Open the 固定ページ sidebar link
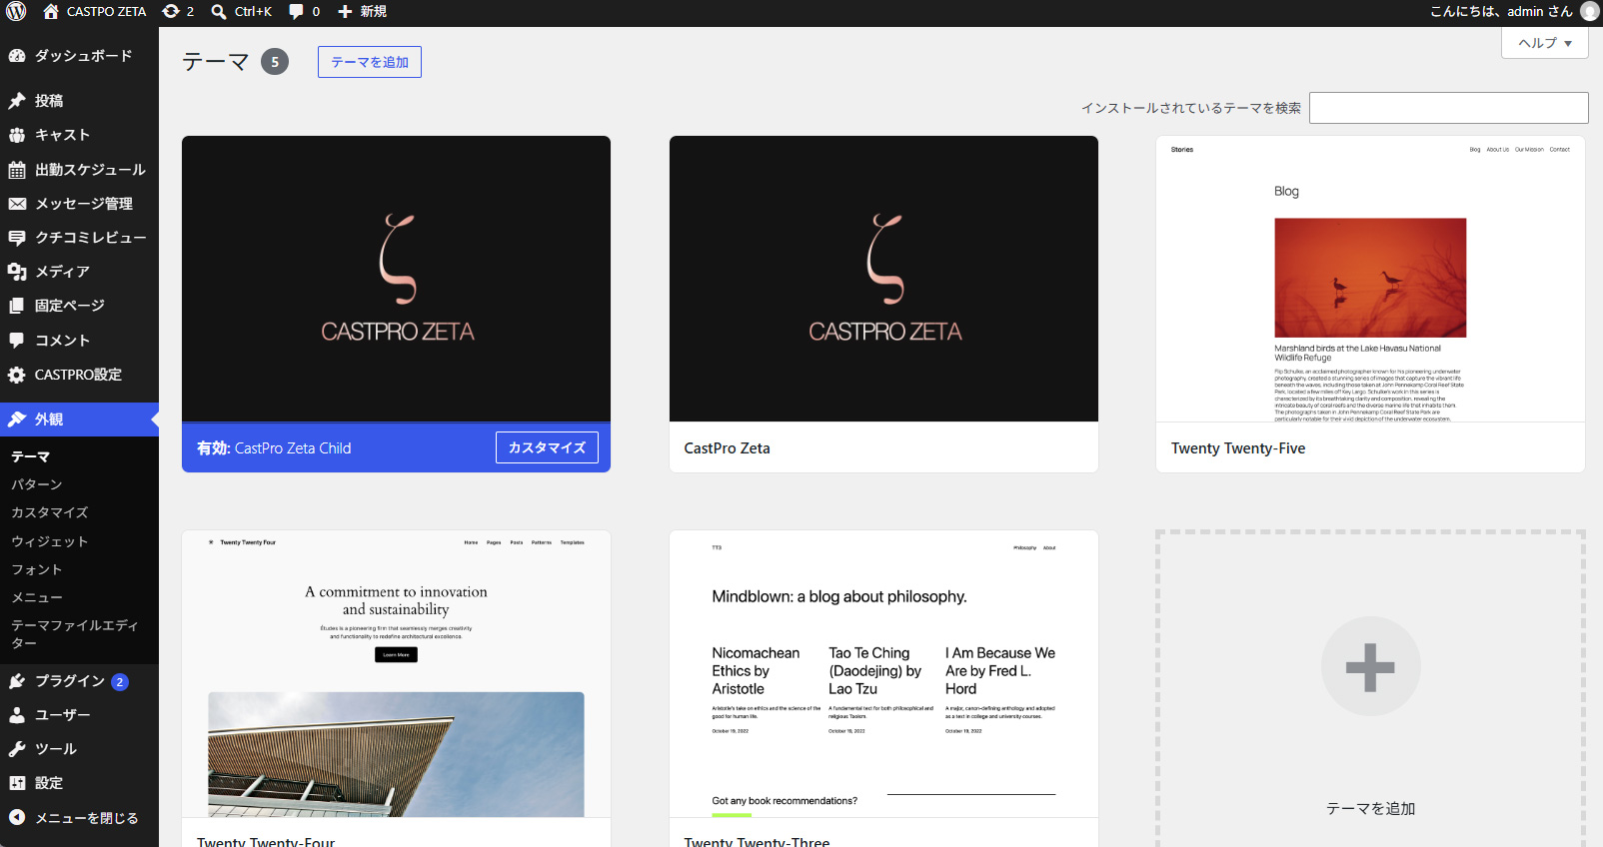1603x847 pixels. tap(79, 306)
